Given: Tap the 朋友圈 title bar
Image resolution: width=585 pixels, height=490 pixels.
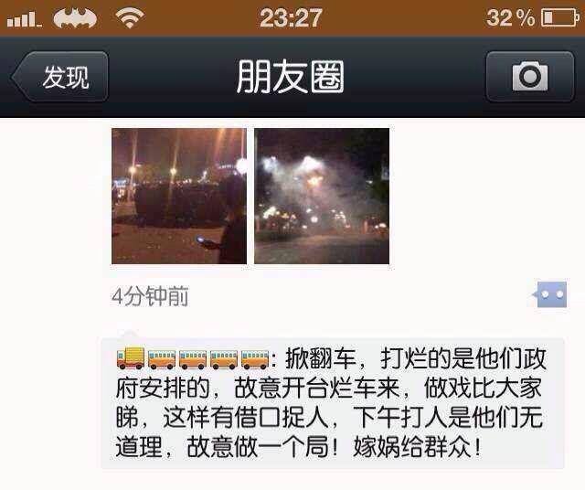Looking at the screenshot, I should (x=291, y=77).
